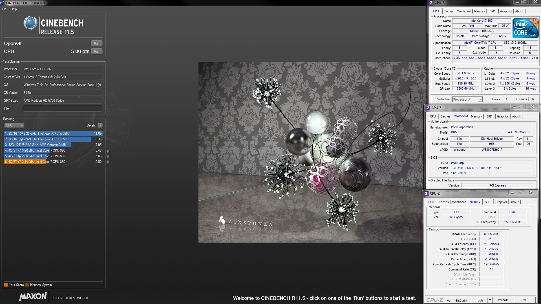This screenshot has height=304, width=541.
Task: Click the Core Speed value 3611.98 MHz
Action: (x=465, y=74)
